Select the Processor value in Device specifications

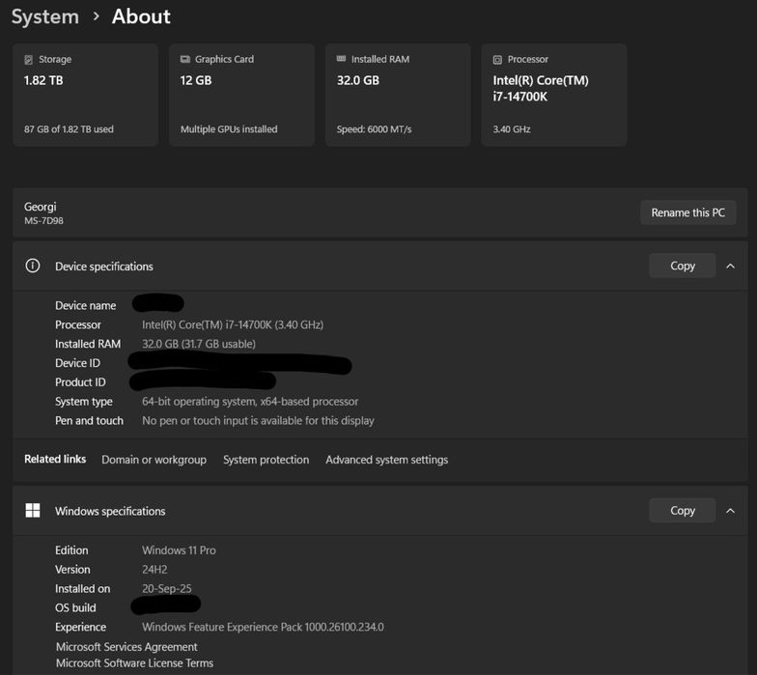[233, 324]
